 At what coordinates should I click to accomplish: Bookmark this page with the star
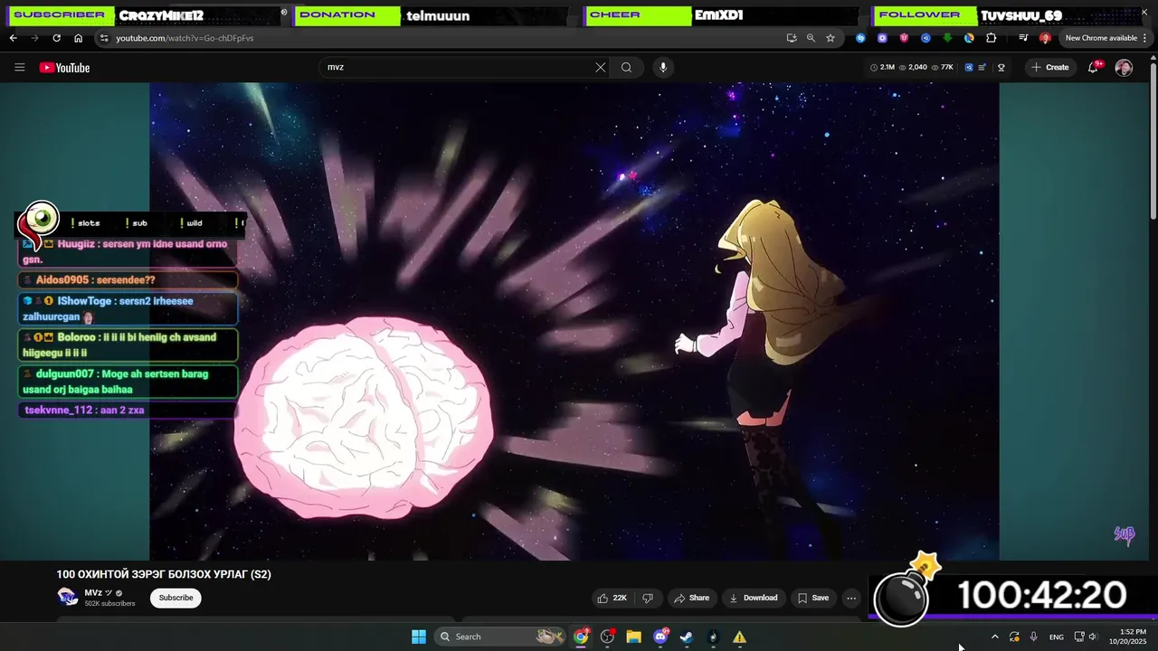tap(831, 38)
